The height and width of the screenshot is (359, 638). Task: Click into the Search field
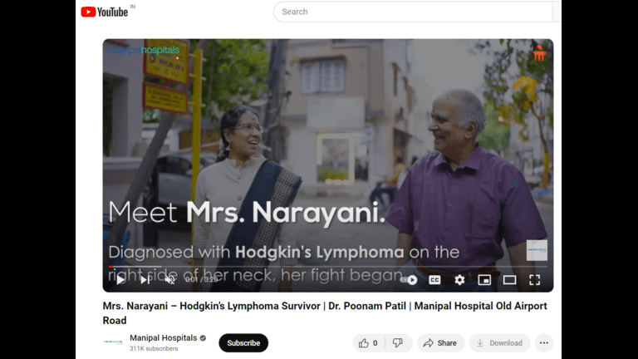coord(413,12)
